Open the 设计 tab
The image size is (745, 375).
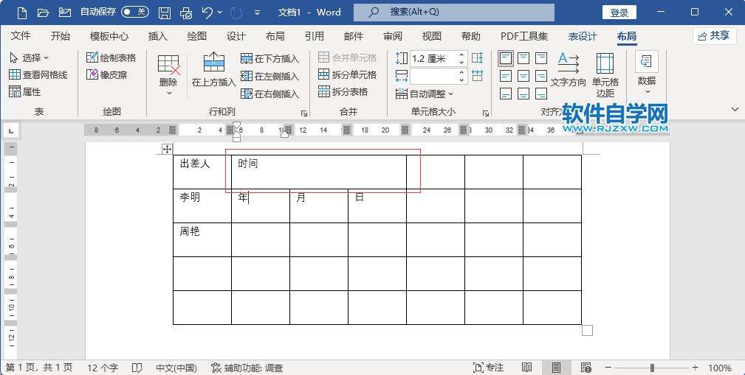pos(236,36)
